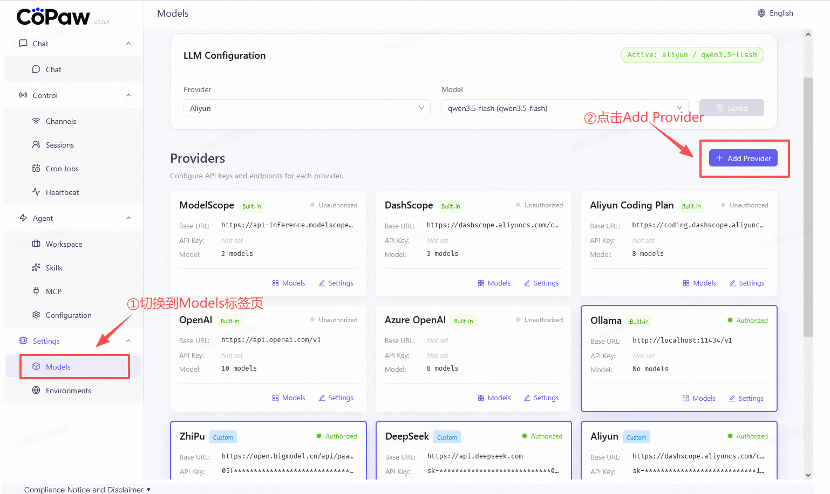Click the Channels icon in sidebar
The image size is (830, 494).
(36, 121)
